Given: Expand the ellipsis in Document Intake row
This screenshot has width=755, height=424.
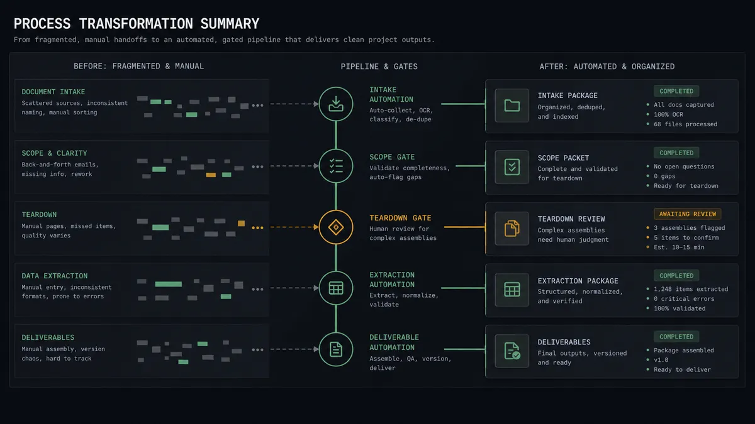Looking at the screenshot, I should 257,106.
